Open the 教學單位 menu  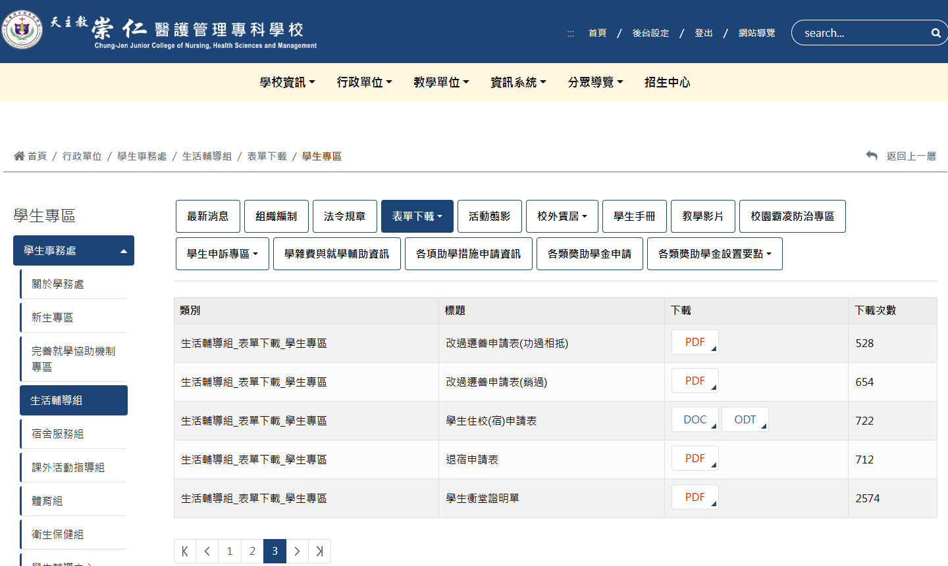coord(441,82)
